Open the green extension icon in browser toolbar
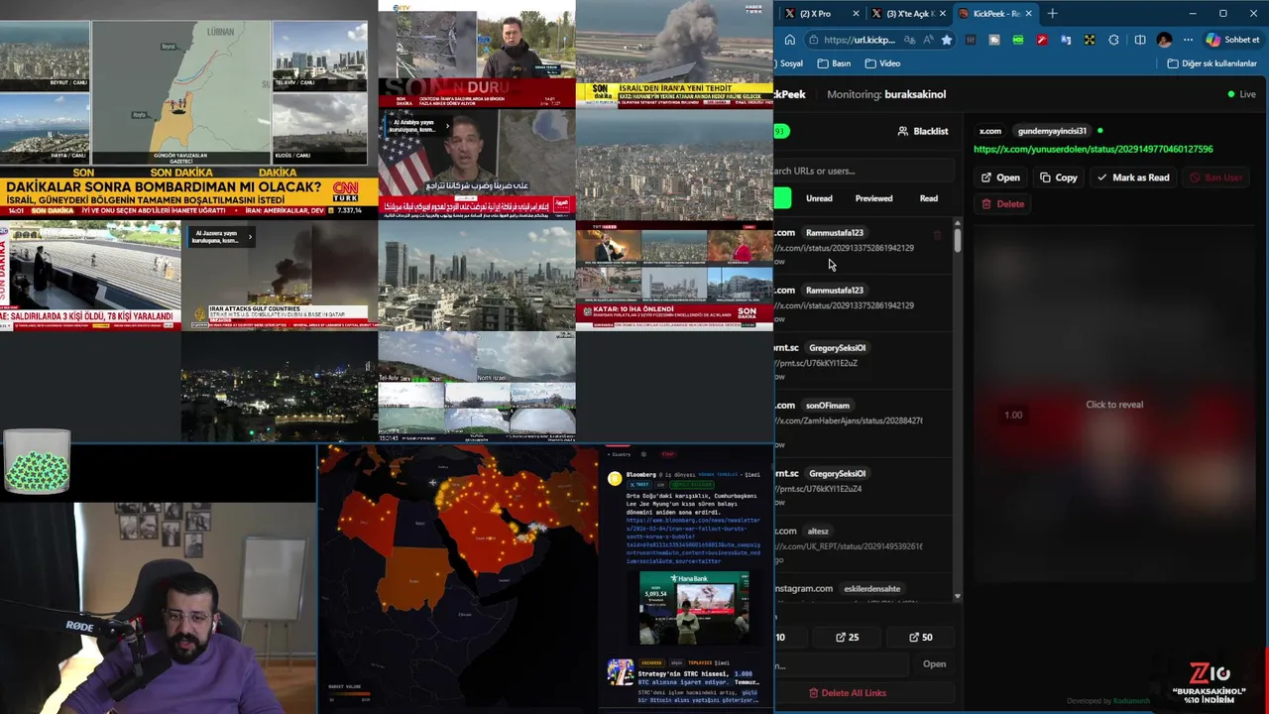 click(1018, 40)
